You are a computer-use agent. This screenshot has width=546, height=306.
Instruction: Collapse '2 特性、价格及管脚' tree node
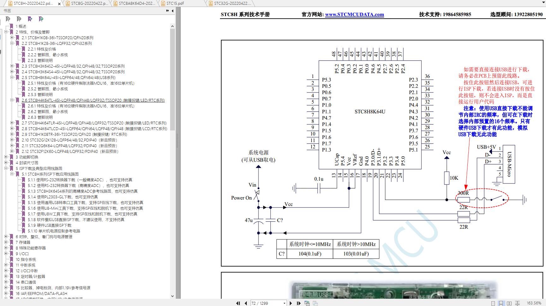[x=6, y=32]
